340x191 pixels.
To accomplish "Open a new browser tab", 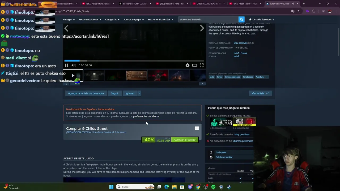I will click(304, 3).
